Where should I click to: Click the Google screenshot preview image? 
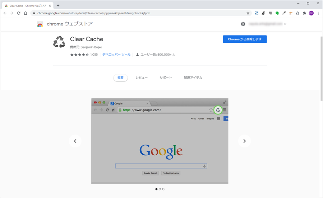pyautogui.click(x=160, y=141)
